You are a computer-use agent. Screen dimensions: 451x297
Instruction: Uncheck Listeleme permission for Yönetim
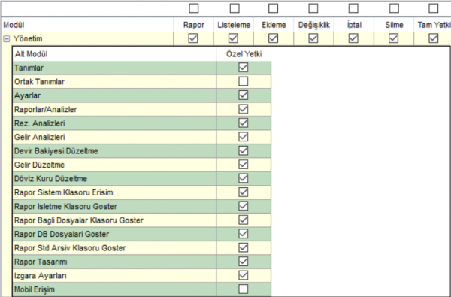[x=233, y=38]
